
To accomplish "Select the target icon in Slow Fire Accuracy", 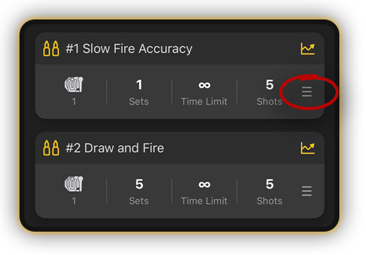I will (x=73, y=84).
